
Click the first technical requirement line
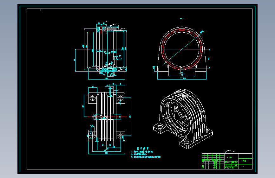point(142,152)
